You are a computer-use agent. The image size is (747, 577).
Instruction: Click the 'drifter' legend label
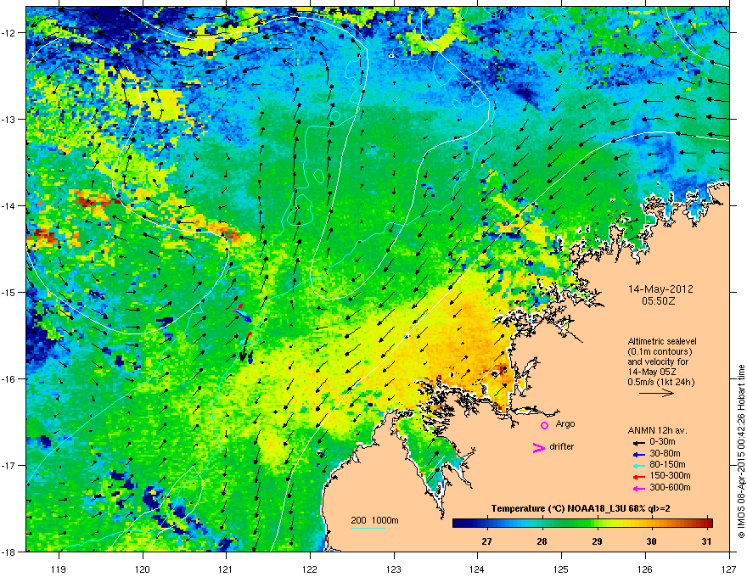[x=562, y=446]
